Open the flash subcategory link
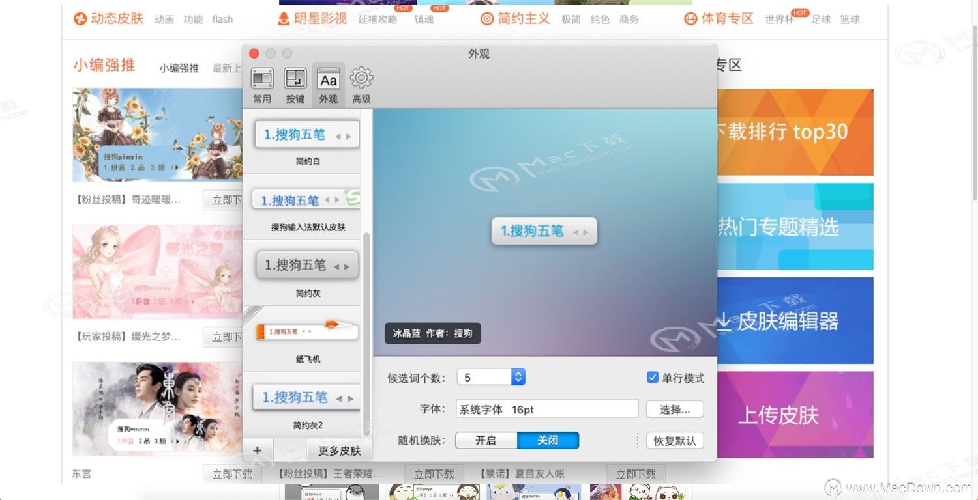This screenshot has height=500, width=978. tap(222, 20)
